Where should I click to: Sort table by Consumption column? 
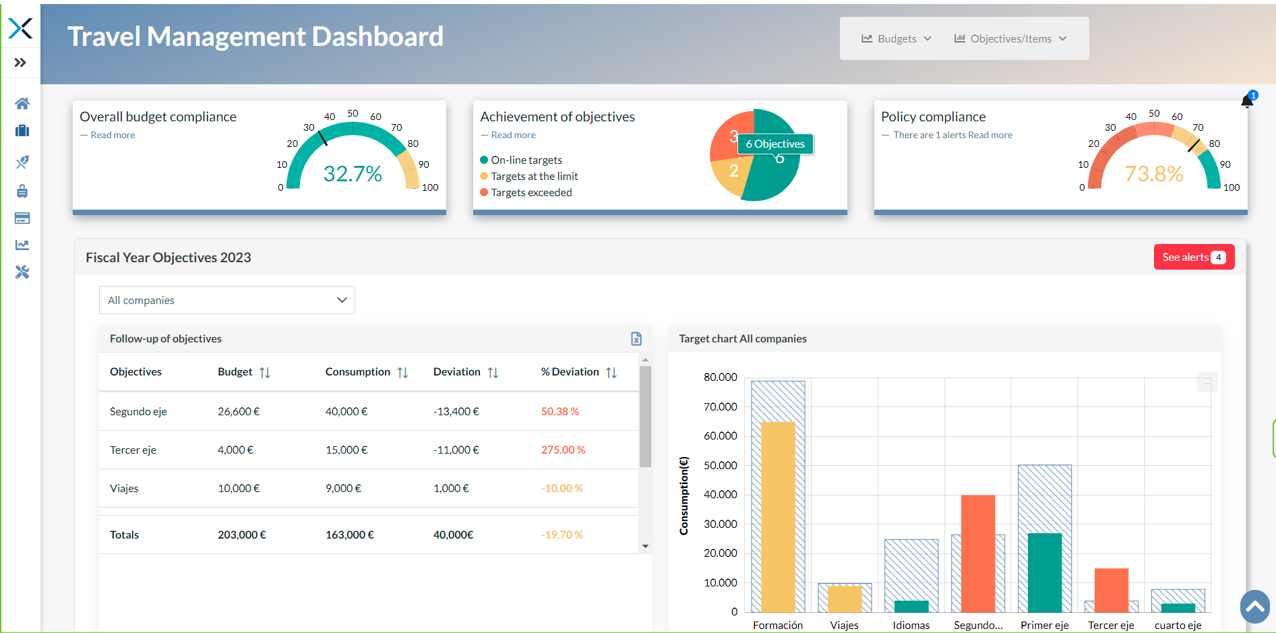(403, 372)
